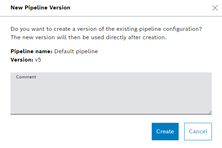Click the center of the gray comment box
The width and height of the screenshot is (222, 148).
[111, 93]
